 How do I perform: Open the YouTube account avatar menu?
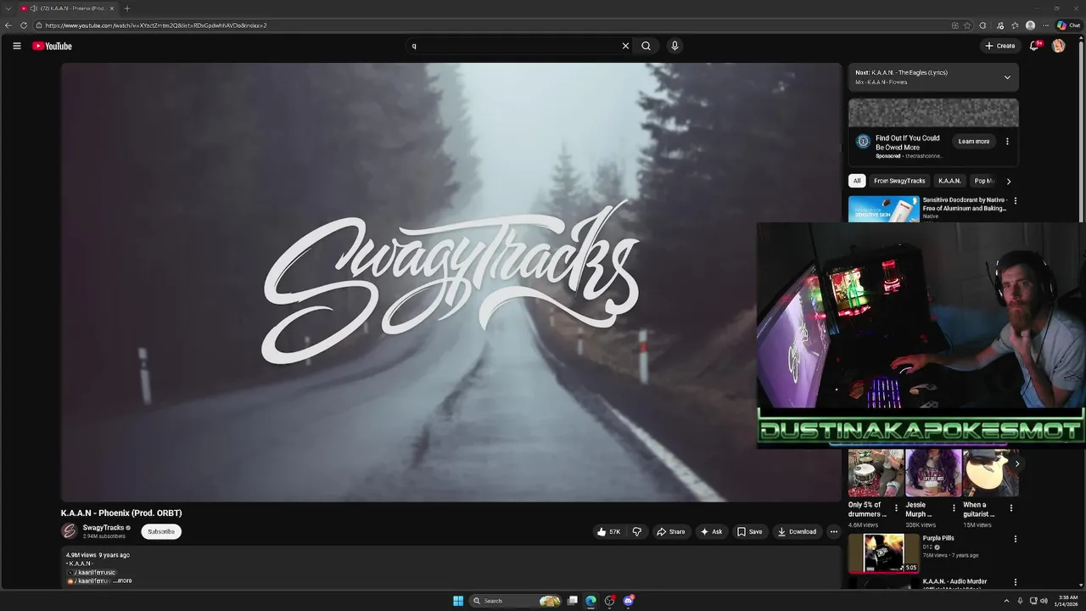pos(1058,46)
